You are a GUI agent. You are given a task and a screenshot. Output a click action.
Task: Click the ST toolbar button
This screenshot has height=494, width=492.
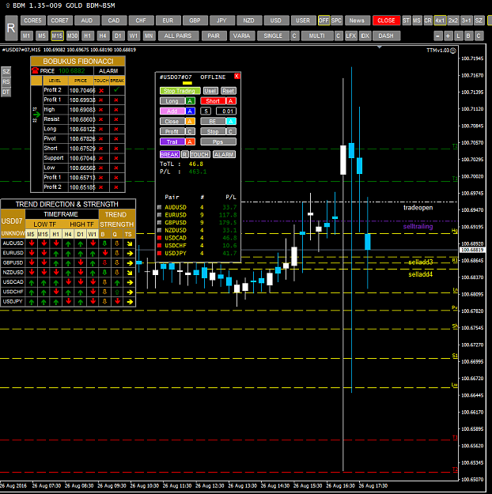(407, 21)
